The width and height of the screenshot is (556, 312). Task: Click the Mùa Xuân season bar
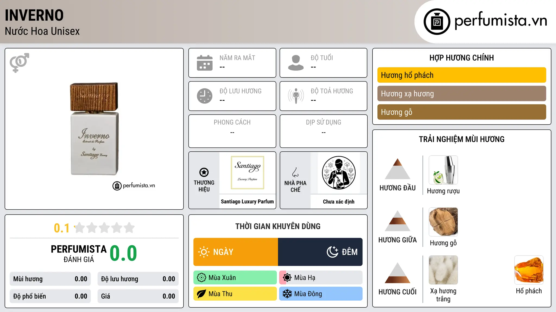pos(235,278)
